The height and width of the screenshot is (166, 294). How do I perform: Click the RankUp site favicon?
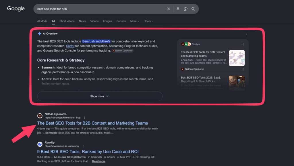pyautogui.click(x=40, y=144)
